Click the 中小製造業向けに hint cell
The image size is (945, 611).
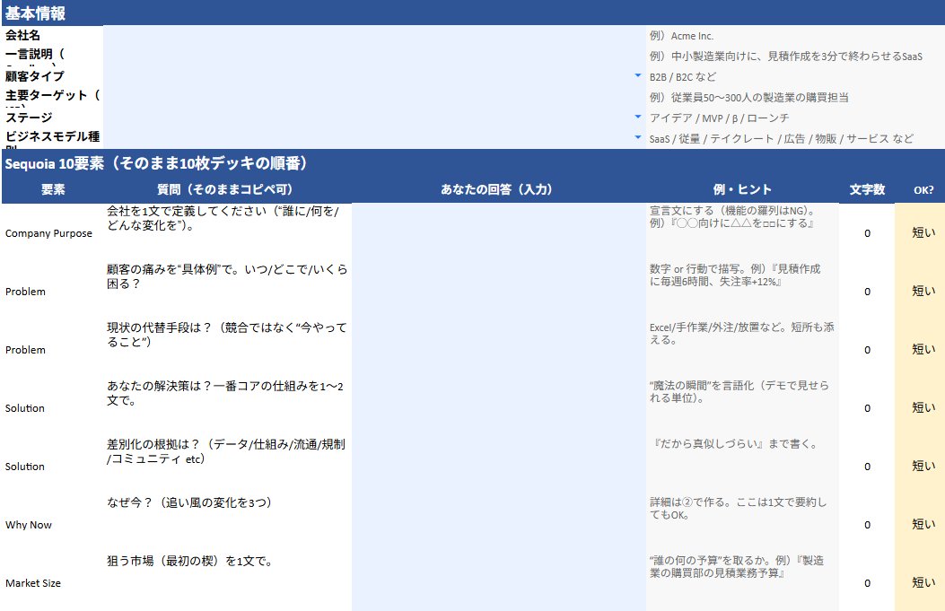(795, 56)
